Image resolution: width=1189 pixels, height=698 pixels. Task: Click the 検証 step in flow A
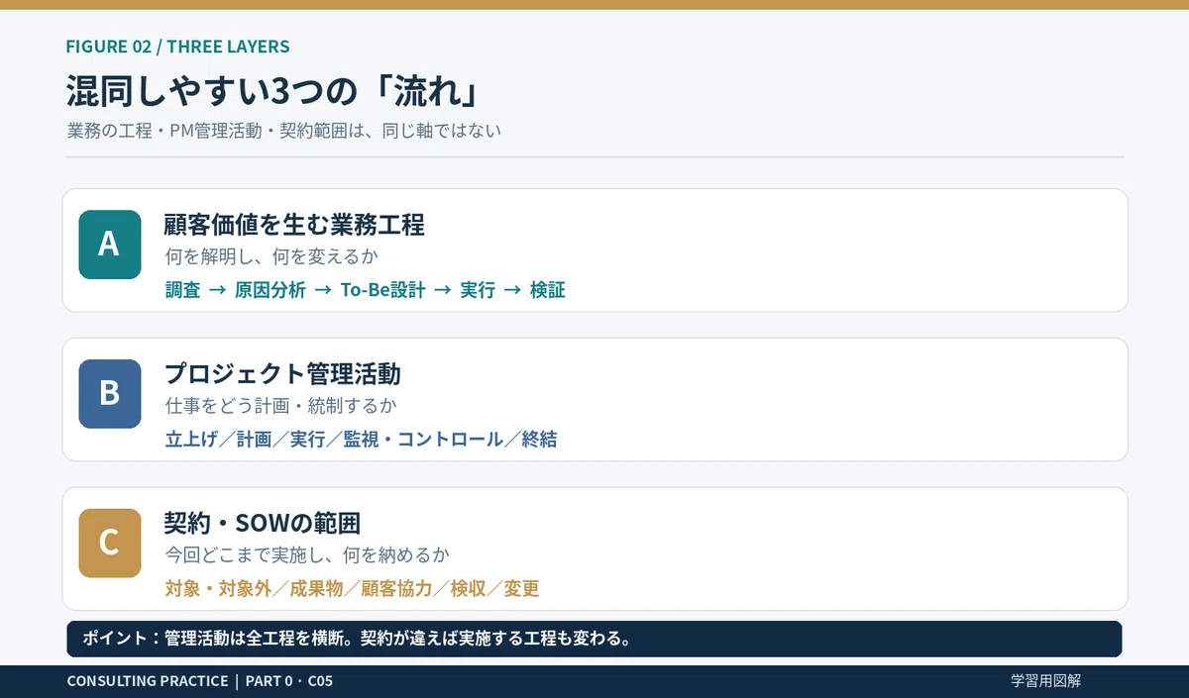tap(548, 290)
